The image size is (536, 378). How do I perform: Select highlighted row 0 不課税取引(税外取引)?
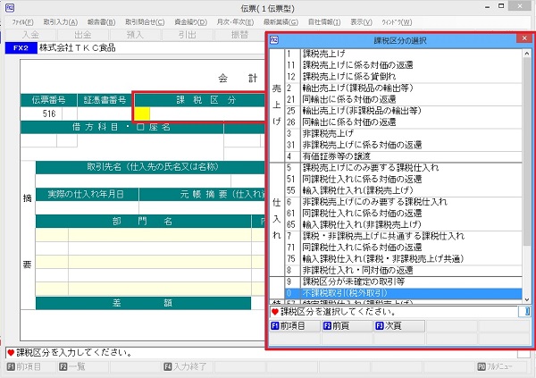point(404,293)
